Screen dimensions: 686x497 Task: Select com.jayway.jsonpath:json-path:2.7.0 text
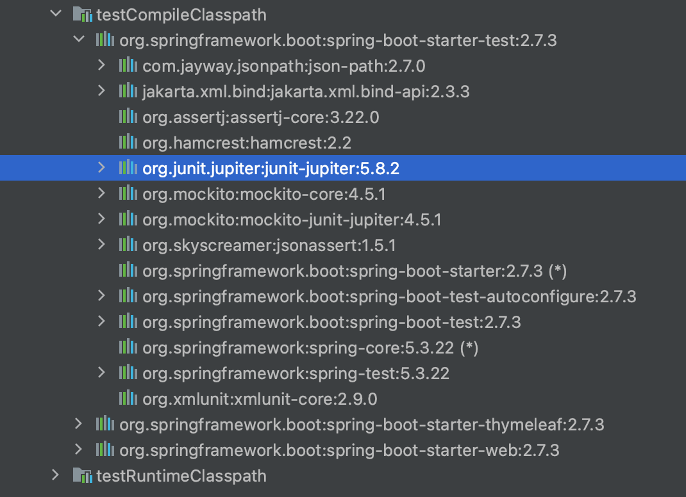point(284,66)
